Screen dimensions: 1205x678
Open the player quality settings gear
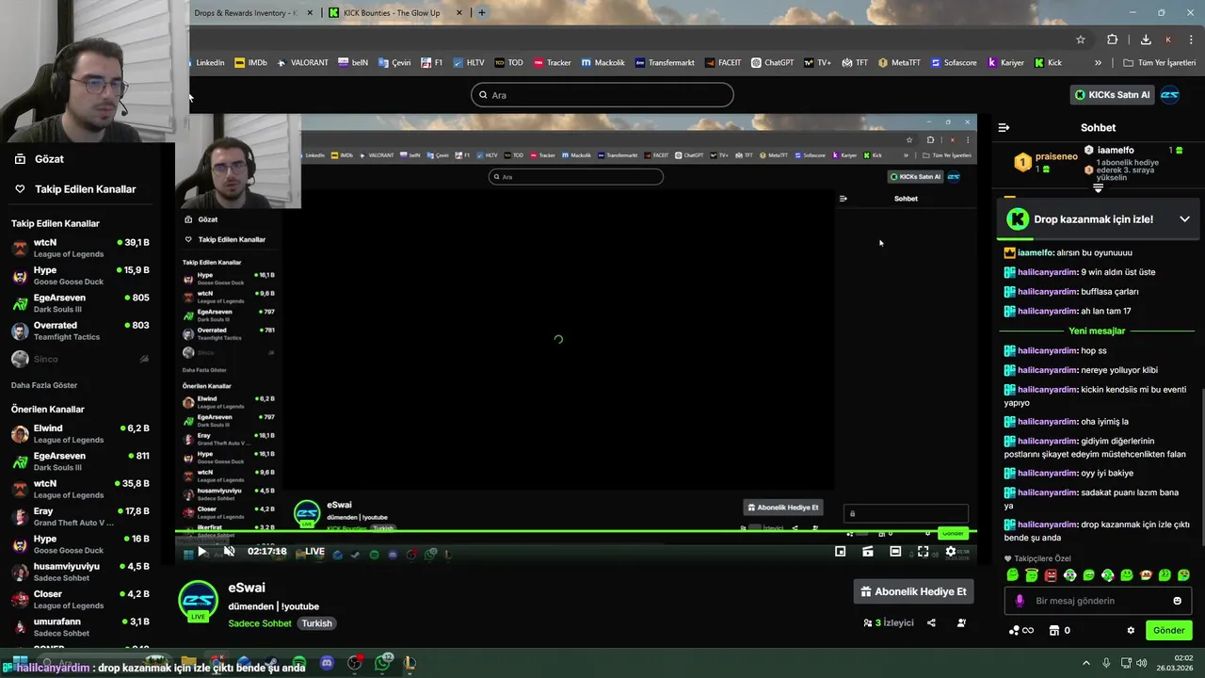951,552
